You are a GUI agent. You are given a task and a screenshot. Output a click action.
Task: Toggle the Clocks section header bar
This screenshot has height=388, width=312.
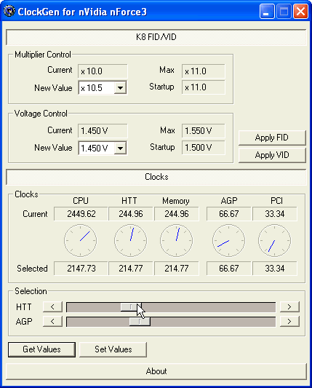[156, 177]
